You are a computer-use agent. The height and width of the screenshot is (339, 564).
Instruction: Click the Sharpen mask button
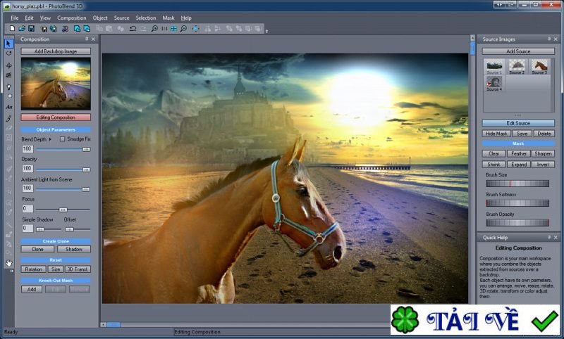coord(543,153)
